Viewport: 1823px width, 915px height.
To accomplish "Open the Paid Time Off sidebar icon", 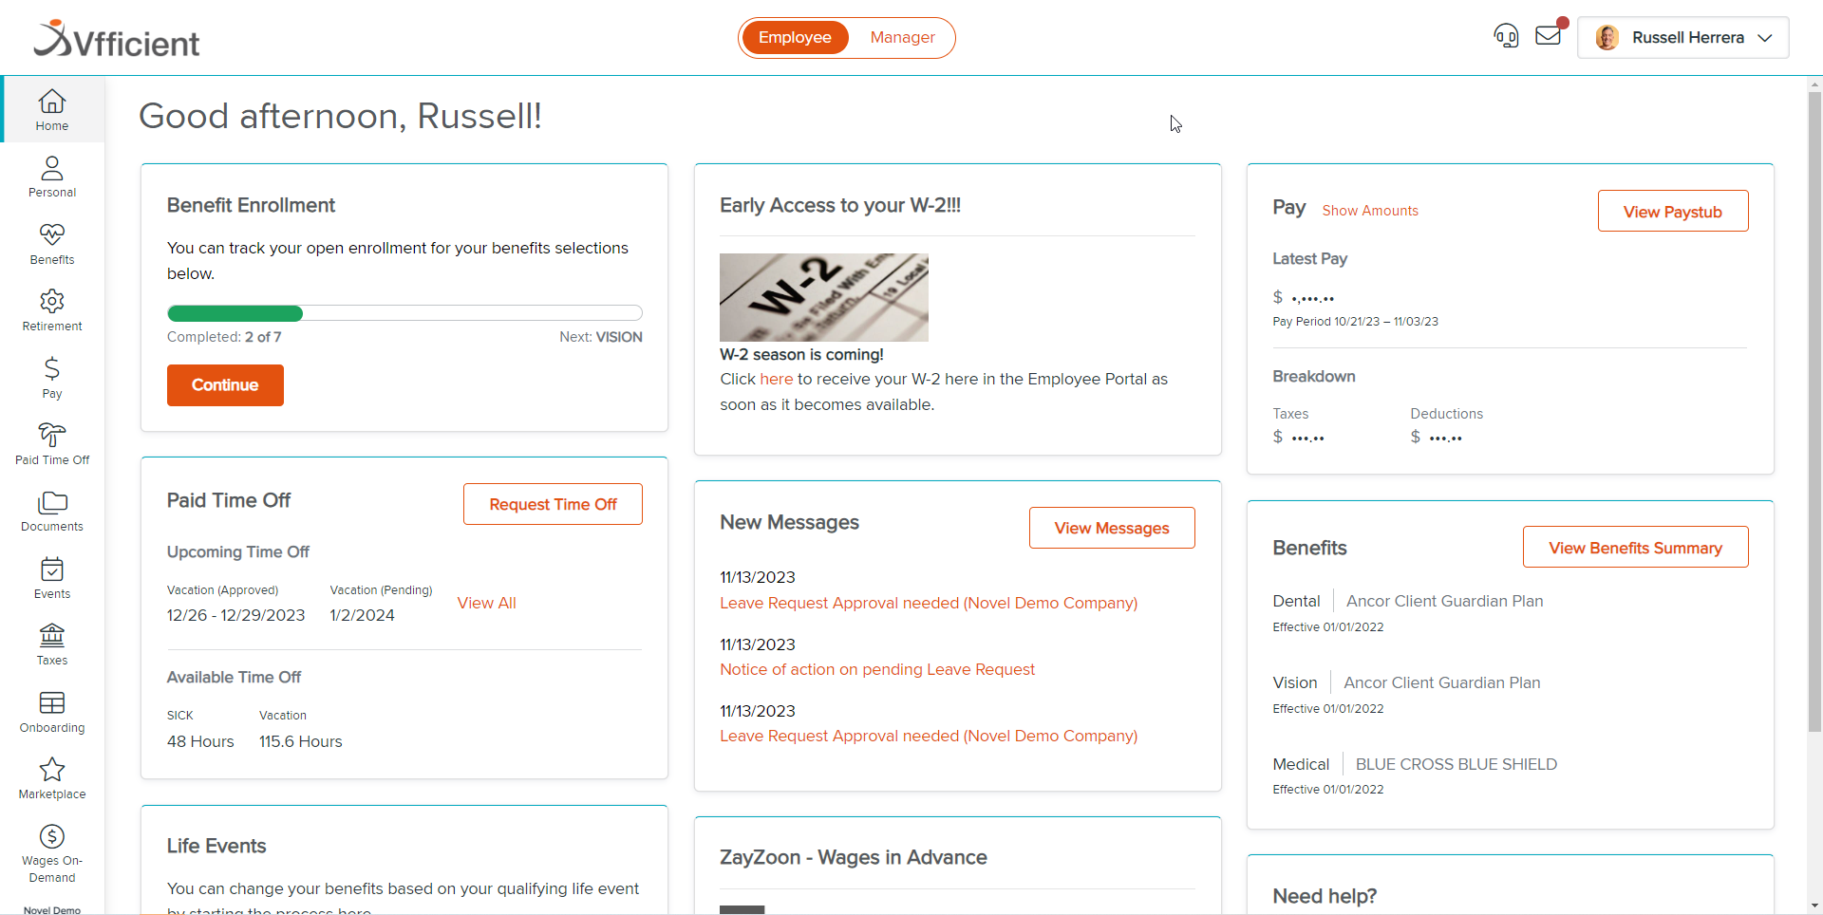I will coord(51,441).
